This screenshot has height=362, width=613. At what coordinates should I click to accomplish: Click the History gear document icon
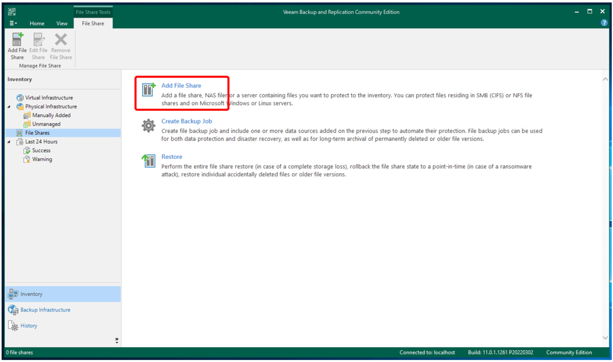(x=13, y=326)
